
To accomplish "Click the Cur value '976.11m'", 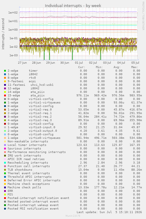I will (83, 95).
